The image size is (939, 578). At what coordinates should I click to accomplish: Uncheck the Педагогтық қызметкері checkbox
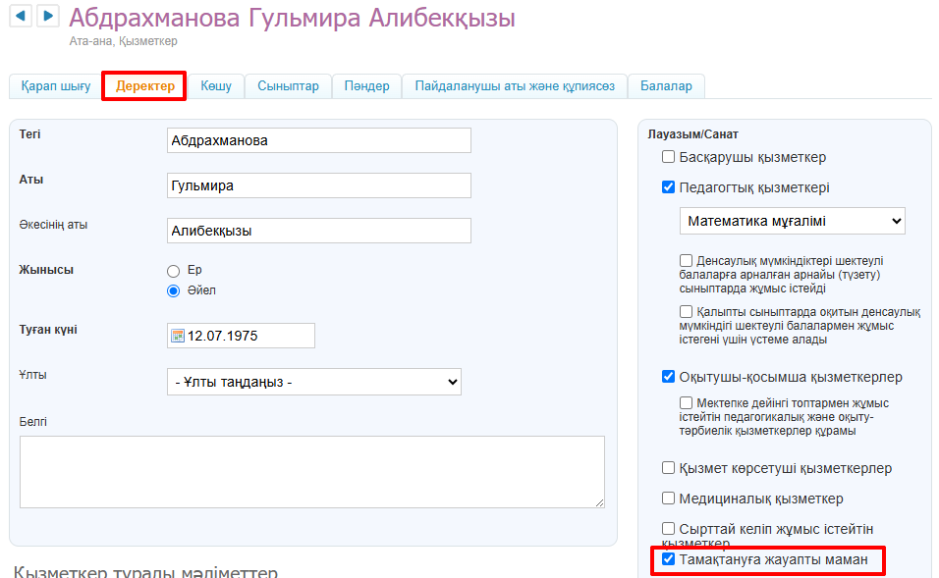pos(669,187)
